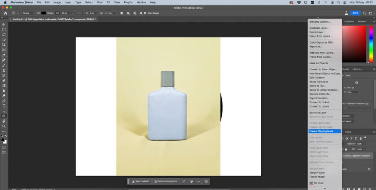Toggle the Align Edges checkbox
This screenshot has height=190, width=376.
pyautogui.click(x=145, y=13)
